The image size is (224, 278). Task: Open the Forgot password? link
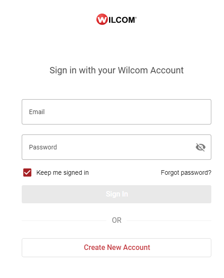[186, 173]
